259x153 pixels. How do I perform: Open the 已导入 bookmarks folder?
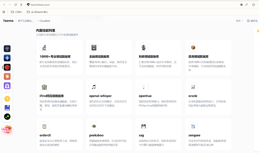pyautogui.click(x=17, y=12)
